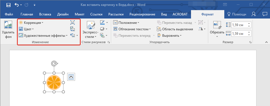Open the Выровнять dropdown
270x106 pixels.
[170, 36]
